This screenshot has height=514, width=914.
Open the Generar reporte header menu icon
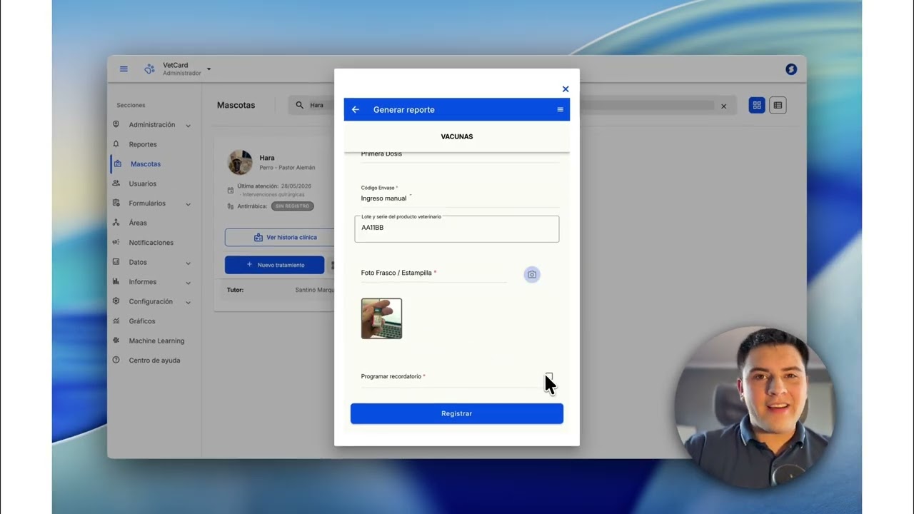560,110
